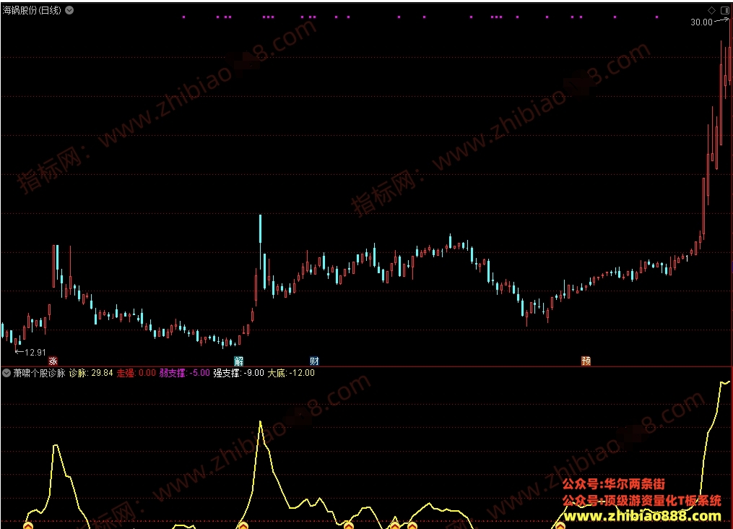Click the 萧啸个股诊脉 indicator name
The width and height of the screenshot is (733, 529).
pos(39,373)
